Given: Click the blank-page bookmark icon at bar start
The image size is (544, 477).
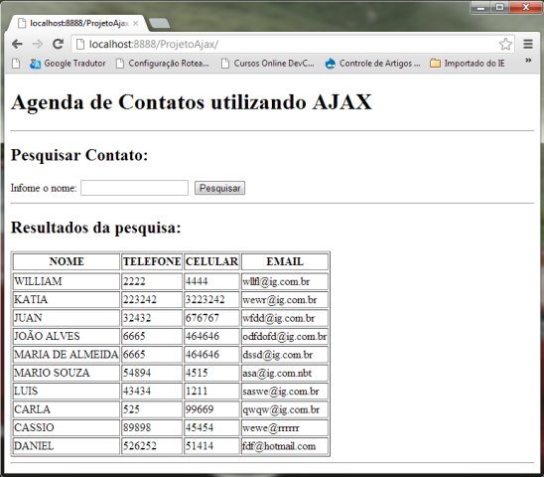Looking at the screenshot, I should tap(16, 64).
